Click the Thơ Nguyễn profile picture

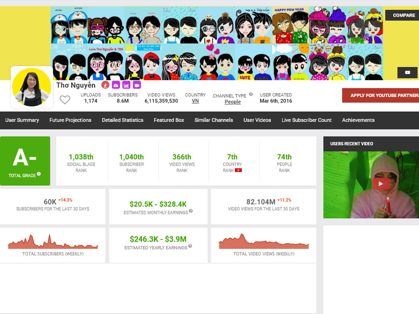pyautogui.click(x=32, y=87)
